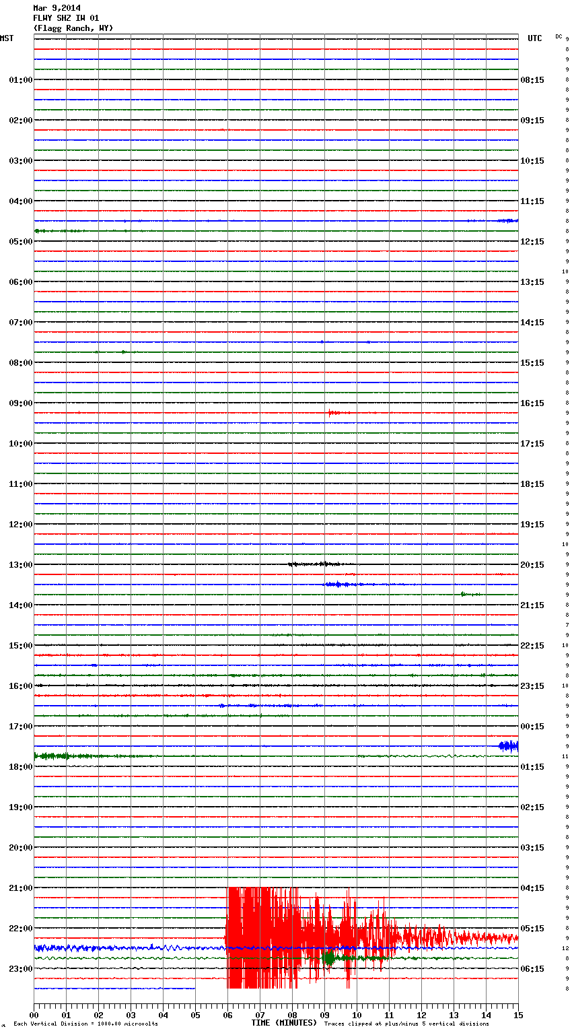Click the "DC" column header
This screenshot has height=1033, width=572.
559,36
